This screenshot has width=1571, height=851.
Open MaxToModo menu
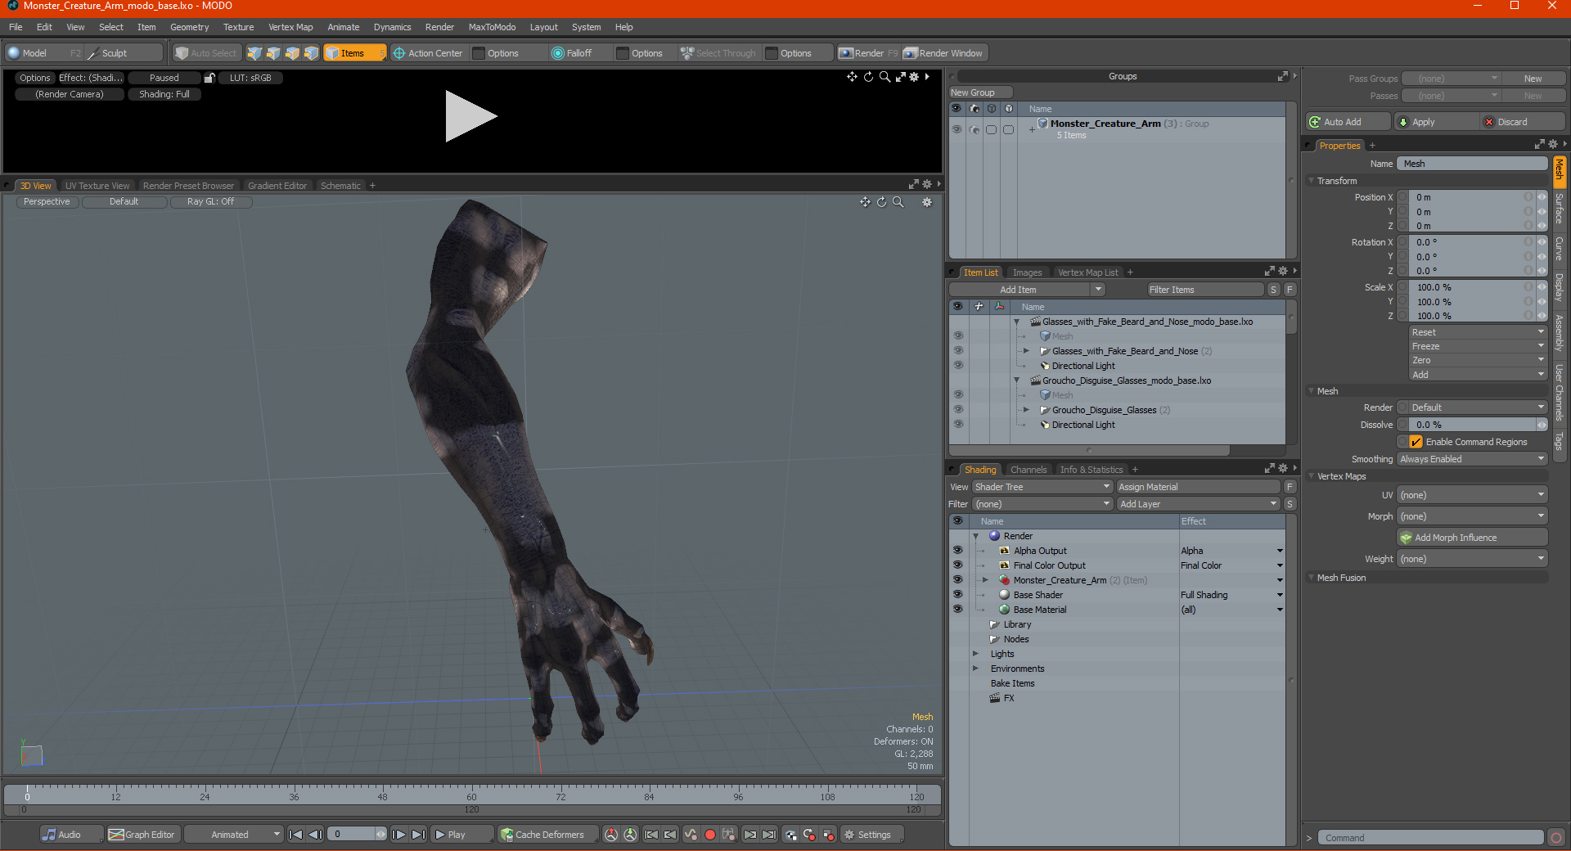pos(492,27)
